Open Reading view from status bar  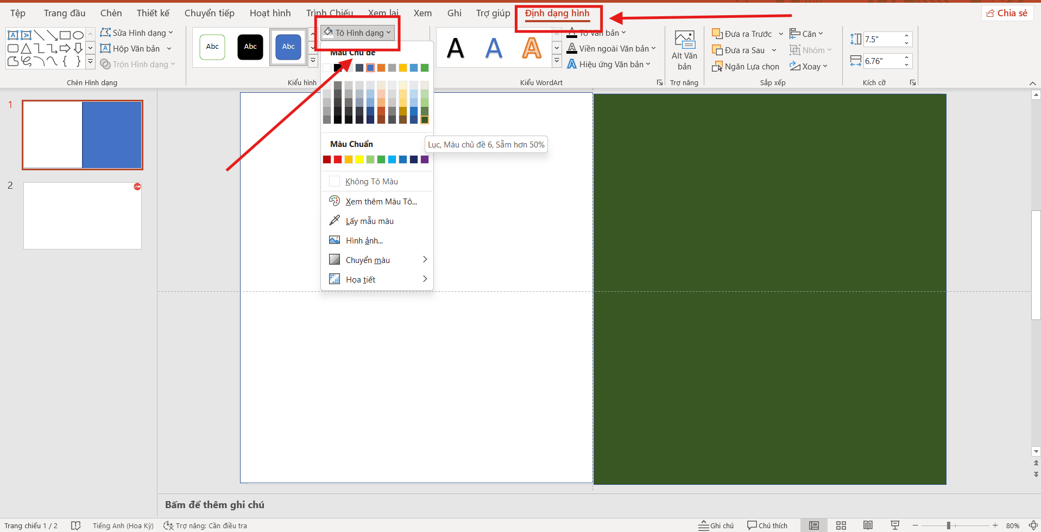pyautogui.click(x=868, y=525)
